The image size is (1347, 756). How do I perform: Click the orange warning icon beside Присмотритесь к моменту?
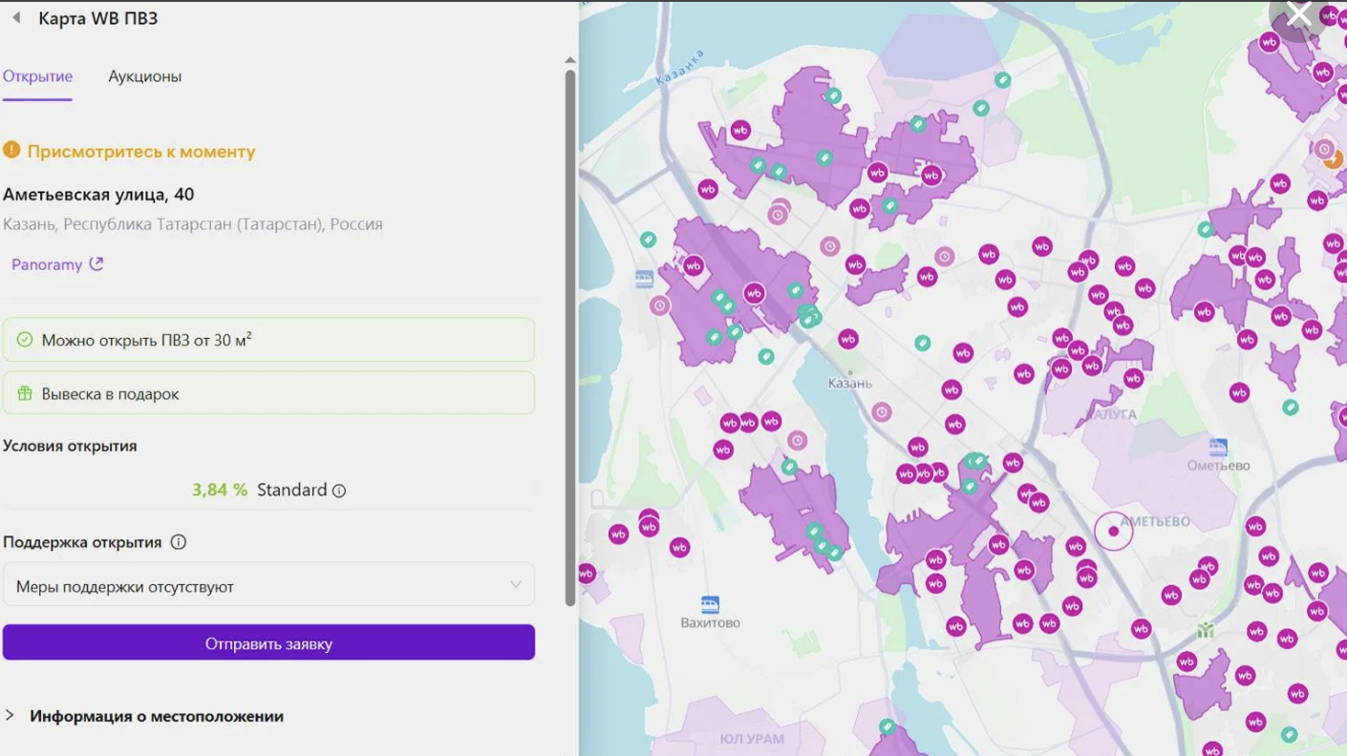point(11,151)
